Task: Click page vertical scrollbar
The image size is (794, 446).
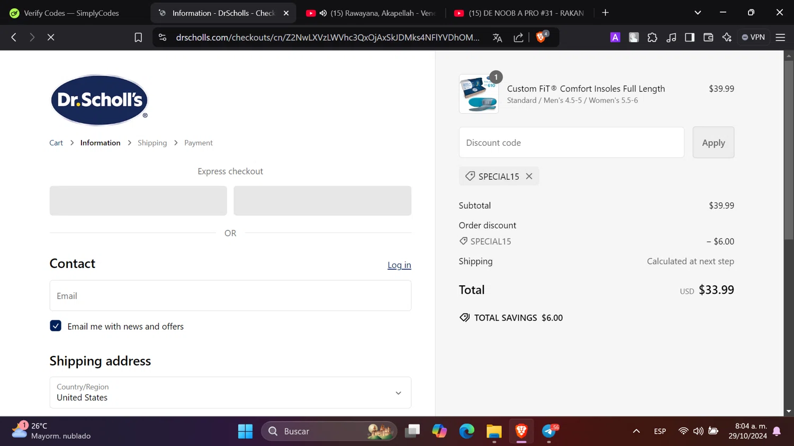Action: pyautogui.click(x=789, y=151)
